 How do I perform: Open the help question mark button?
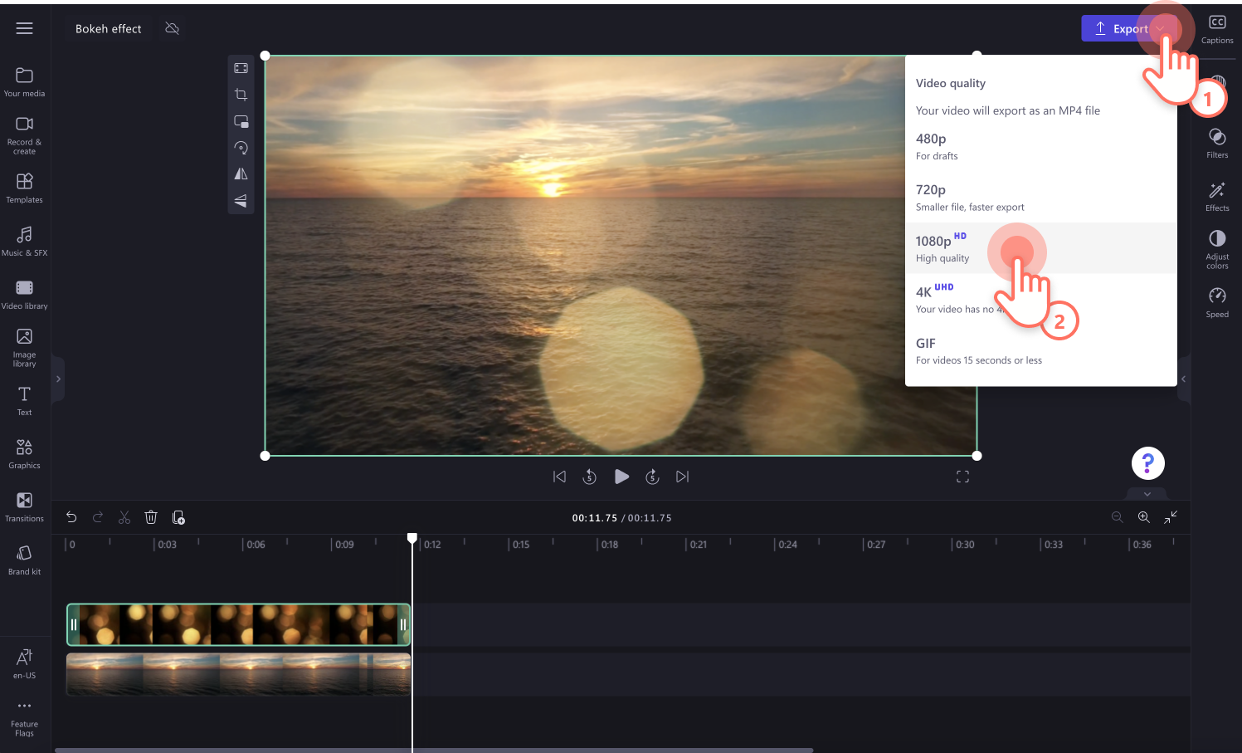[x=1148, y=463]
